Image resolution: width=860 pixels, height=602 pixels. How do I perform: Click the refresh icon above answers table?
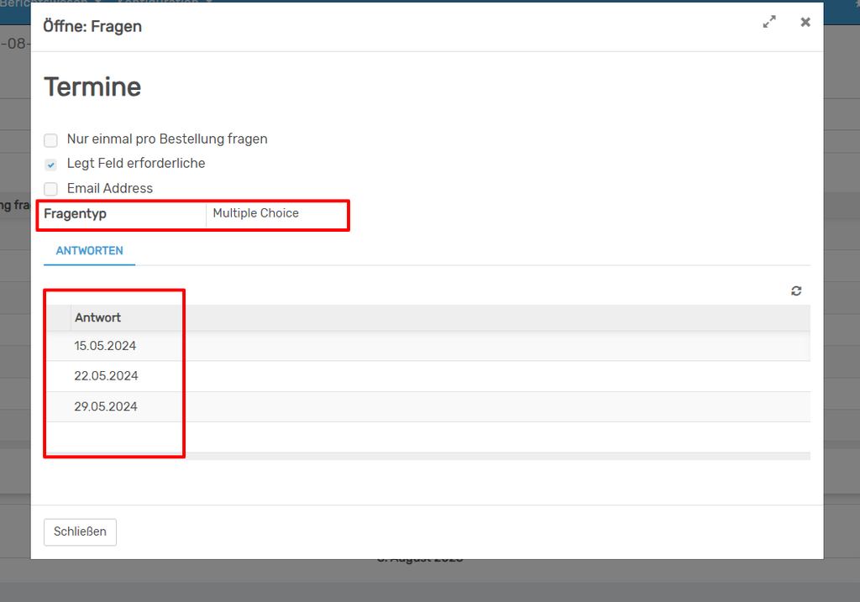pyautogui.click(x=796, y=291)
